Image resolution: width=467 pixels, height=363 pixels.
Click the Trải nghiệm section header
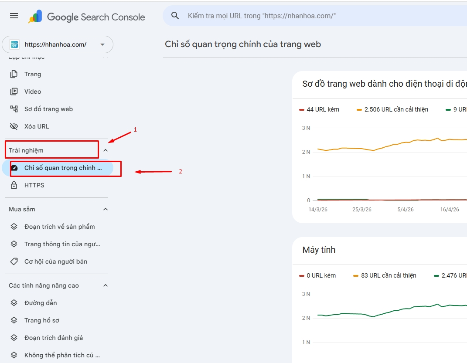[x=26, y=150]
